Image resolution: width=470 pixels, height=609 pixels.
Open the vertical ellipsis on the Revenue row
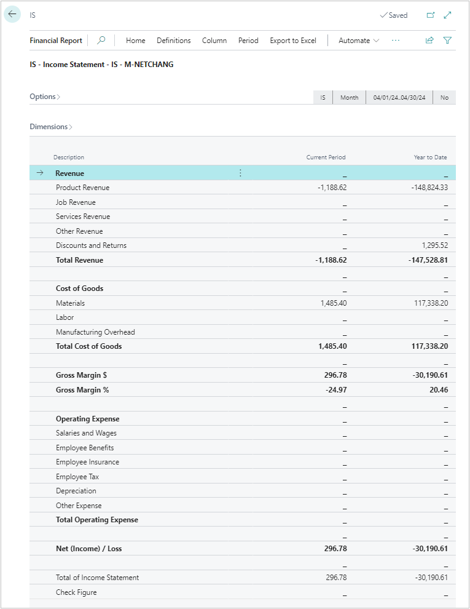(x=240, y=173)
